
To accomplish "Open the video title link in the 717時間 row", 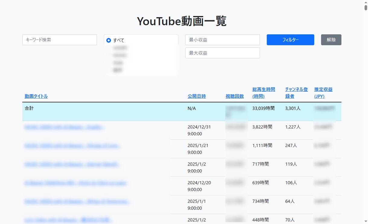I will 72,165.
